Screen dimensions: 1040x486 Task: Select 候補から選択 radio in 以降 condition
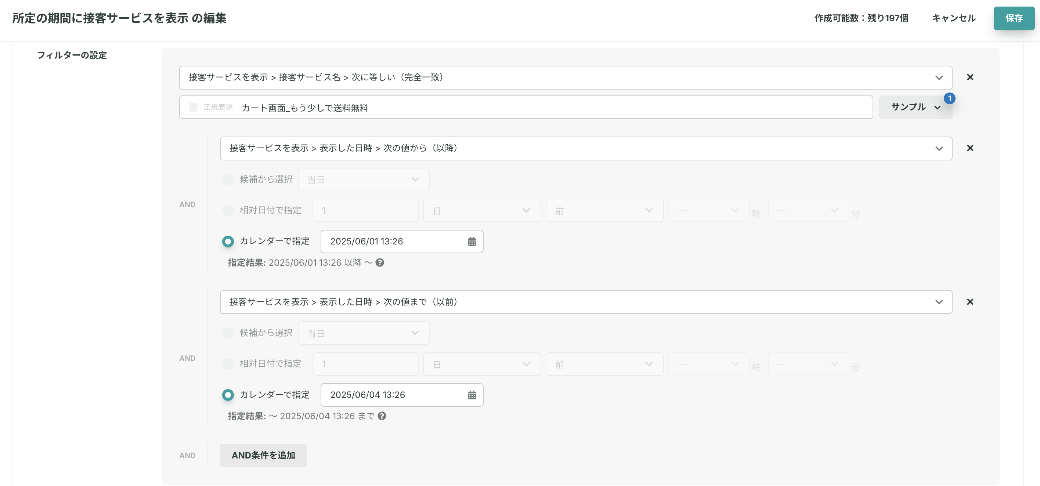tap(228, 179)
